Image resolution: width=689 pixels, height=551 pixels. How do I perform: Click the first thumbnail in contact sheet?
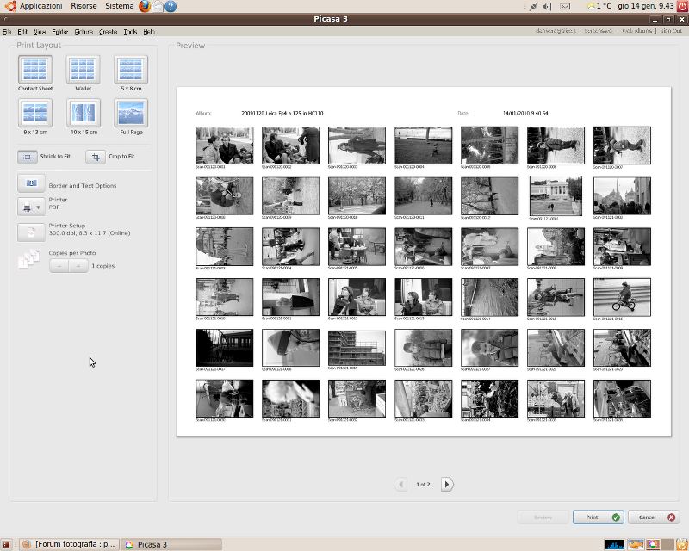point(224,145)
